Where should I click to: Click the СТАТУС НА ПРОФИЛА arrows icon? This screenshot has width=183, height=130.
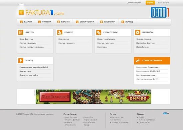coord(138,61)
